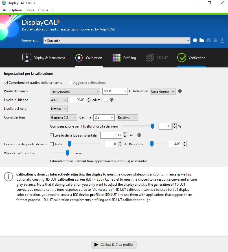
Task: Click the 5.30 Lux input field
Action: (111, 135)
